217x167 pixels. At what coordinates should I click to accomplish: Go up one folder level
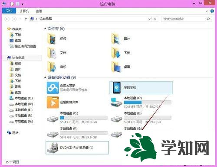[x=26, y=19]
